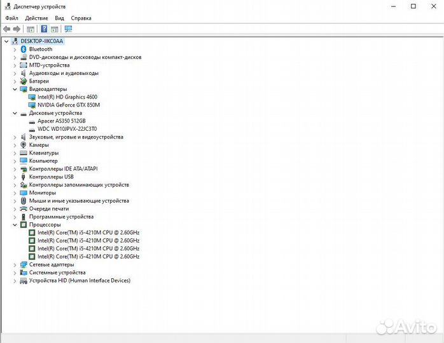Expand the Bluetooth category
The width and height of the screenshot is (444, 343).
[15, 50]
